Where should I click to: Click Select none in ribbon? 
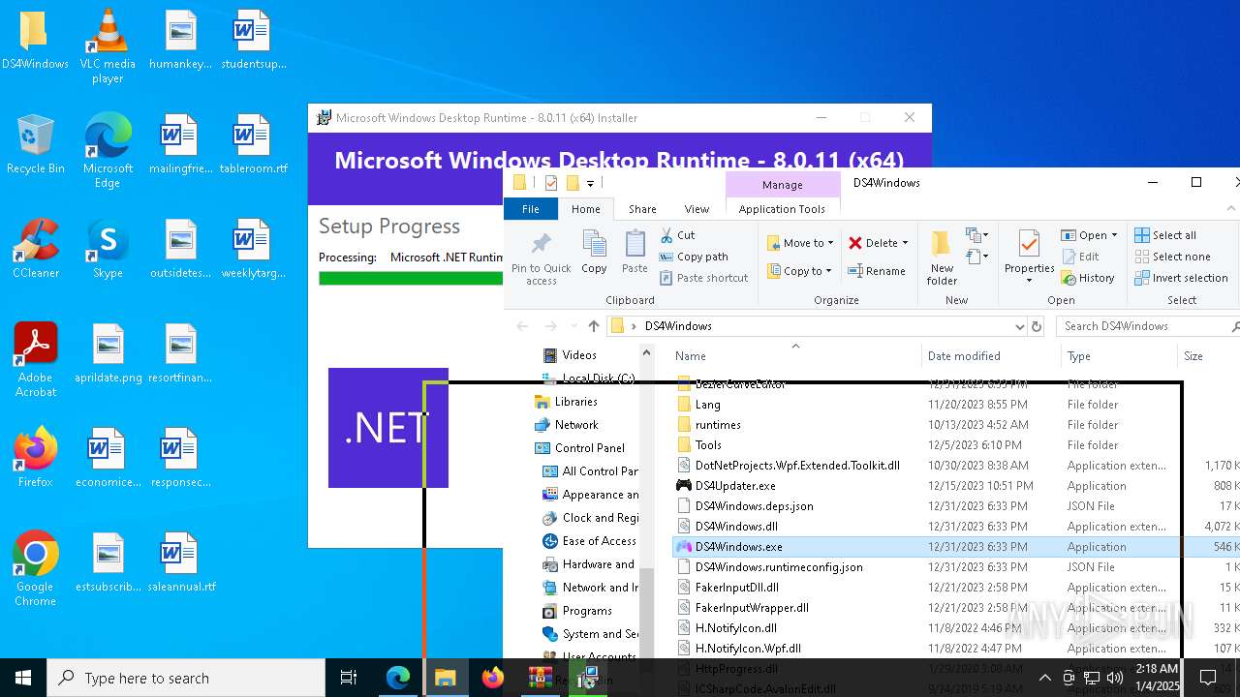(1172, 257)
